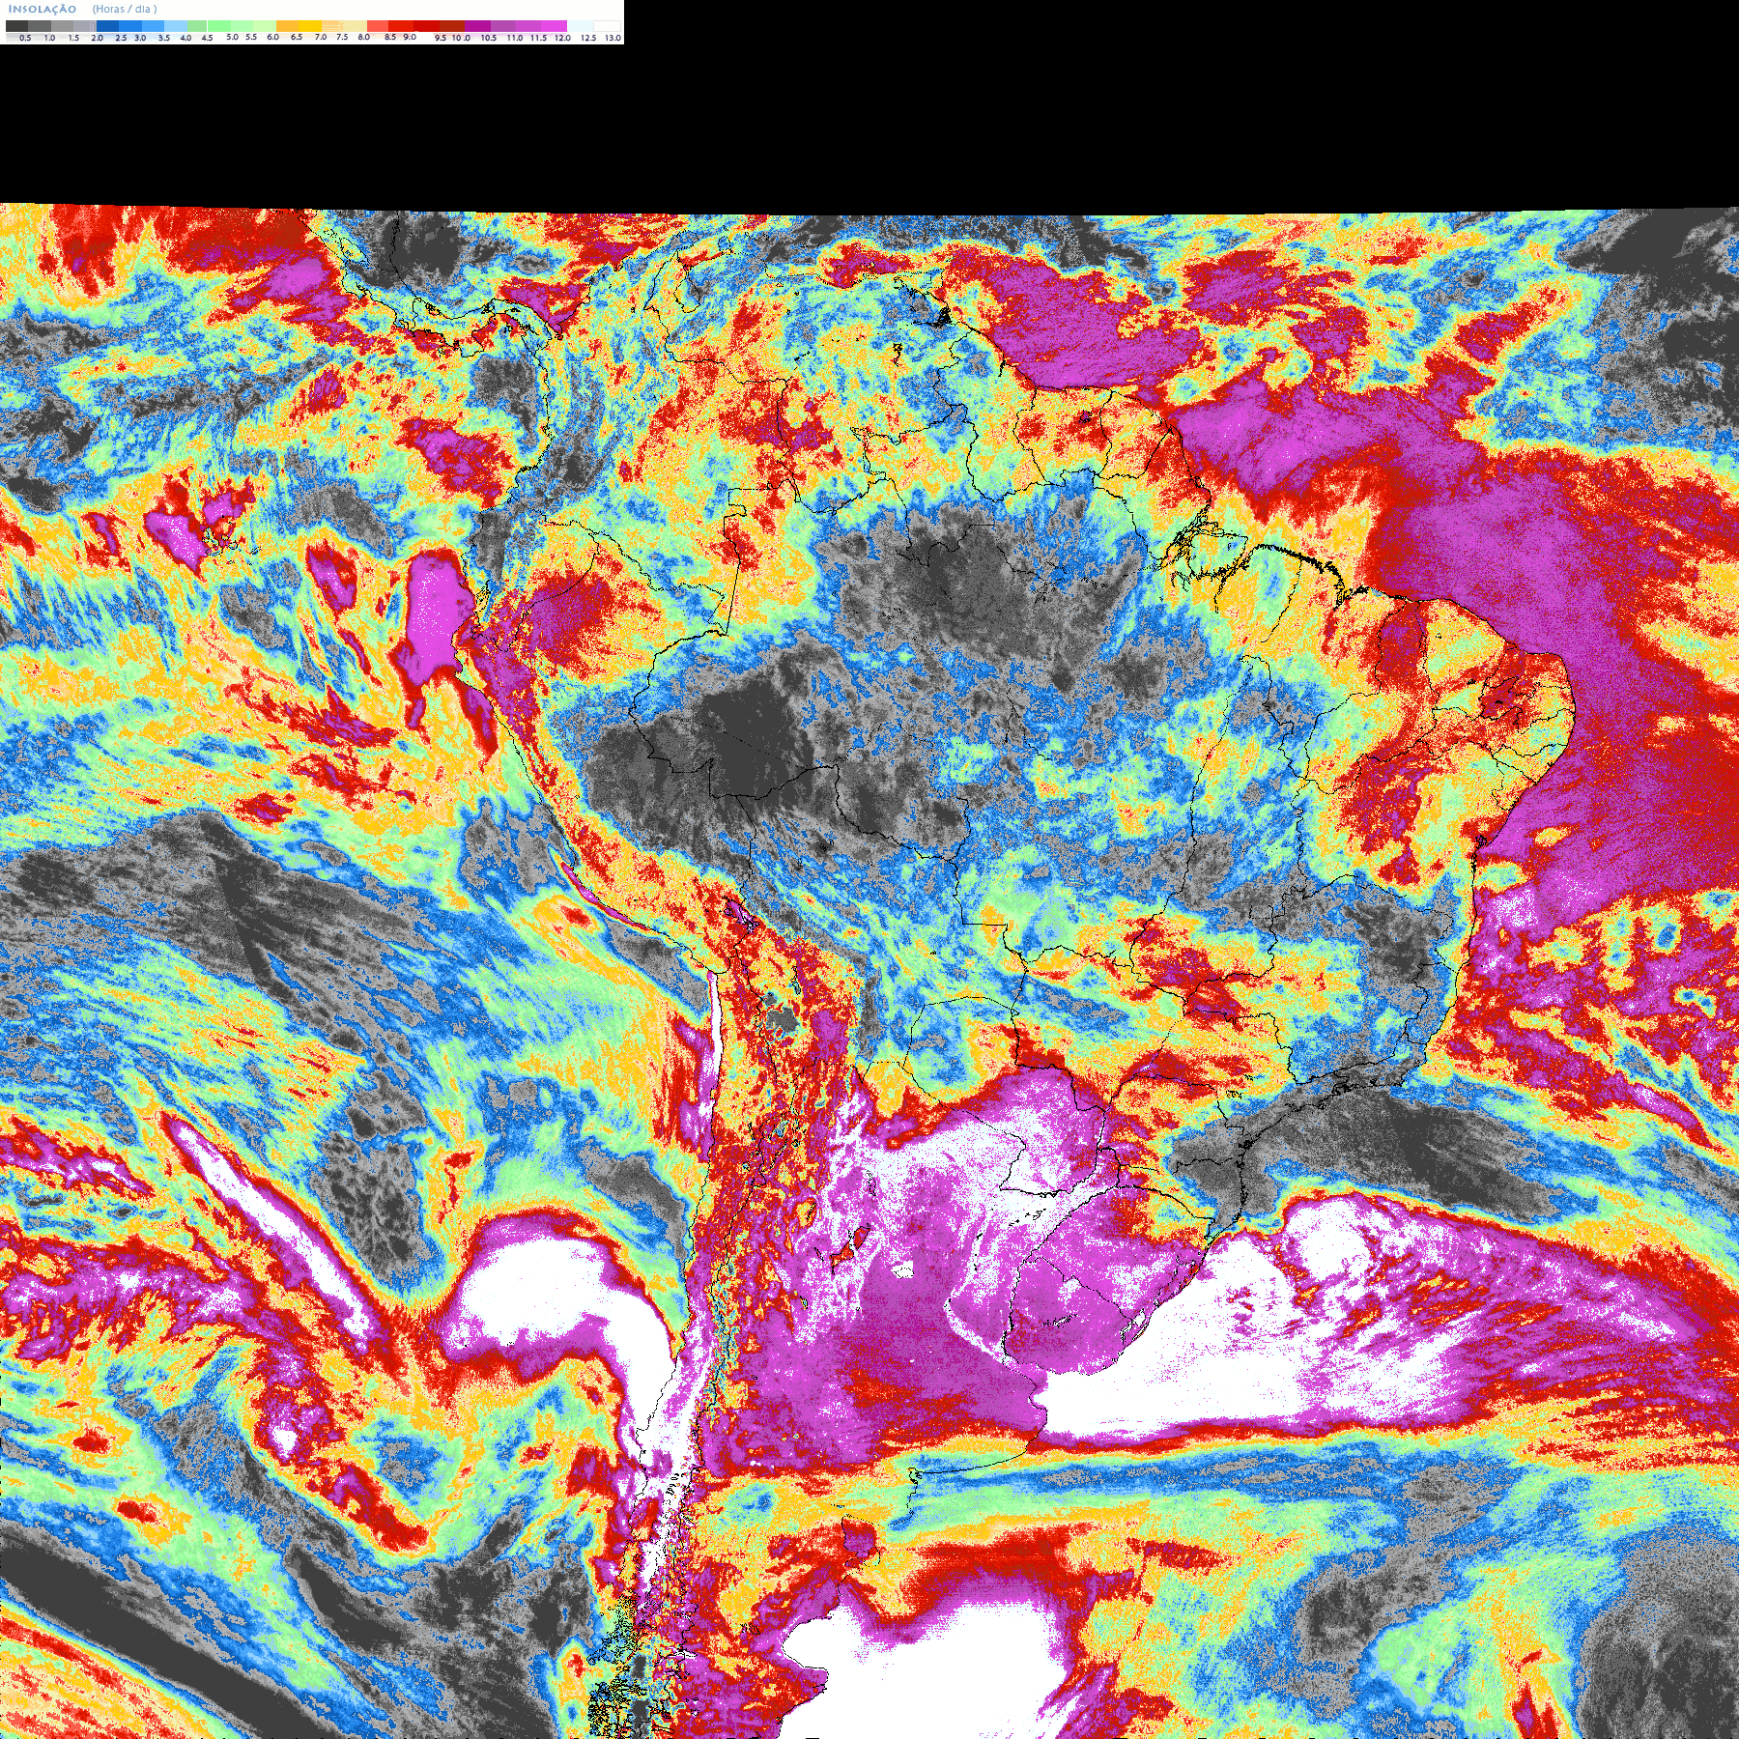Click the 8.0 legend value
The height and width of the screenshot is (1739, 1739).
(x=364, y=37)
